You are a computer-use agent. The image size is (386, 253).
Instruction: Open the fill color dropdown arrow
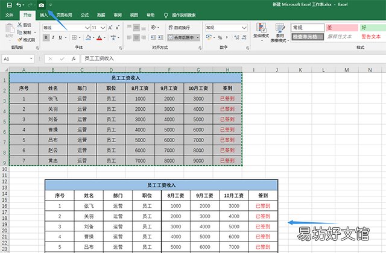pyautogui.click(x=93, y=37)
